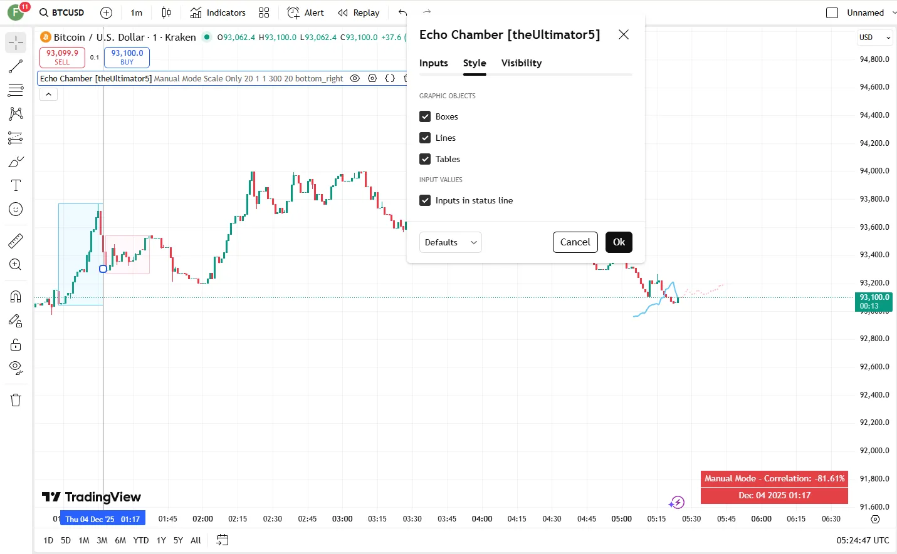Open indicator templates grid icon

(x=264, y=13)
